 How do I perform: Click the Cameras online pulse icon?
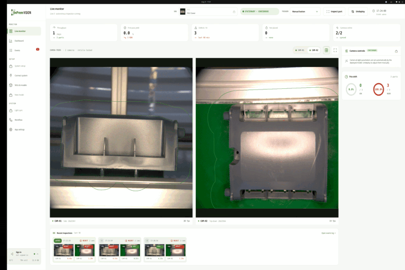coord(337,28)
